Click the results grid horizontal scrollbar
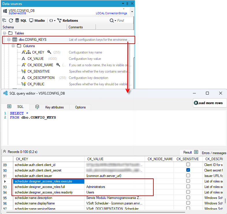The width and height of the screenshot is (227, 214). (96, 212)
